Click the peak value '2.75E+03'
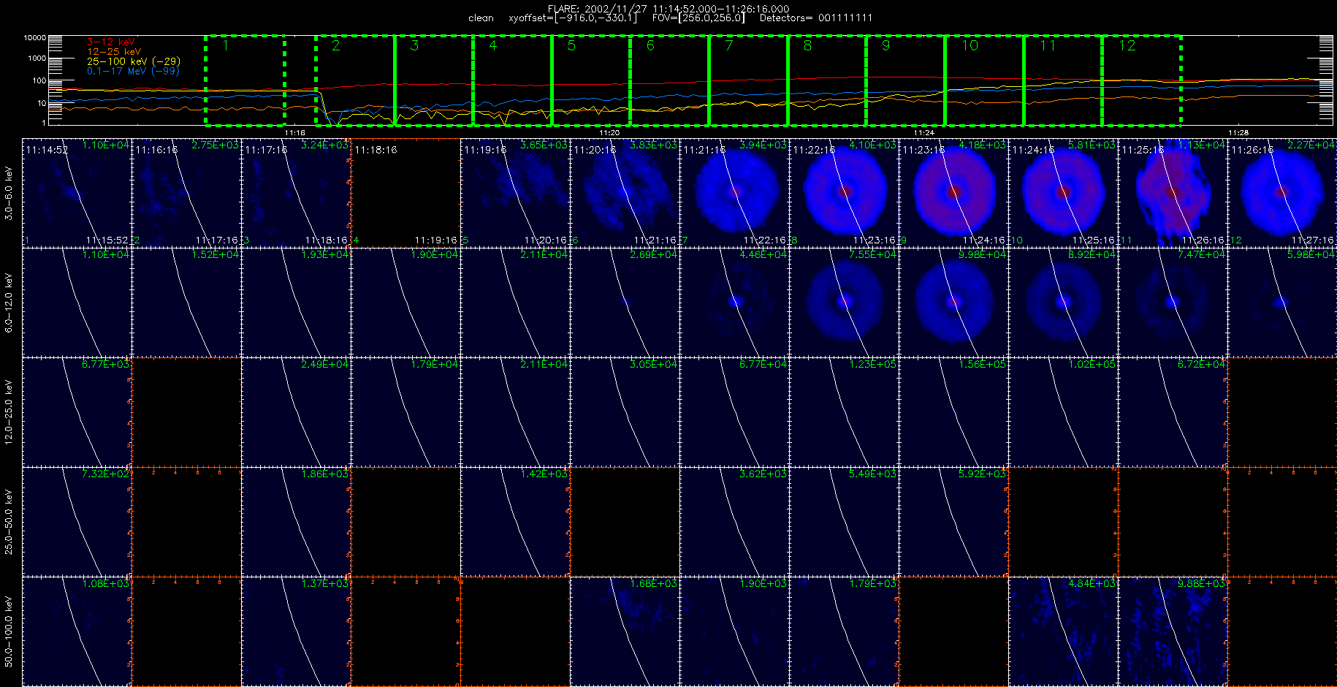 (x=215, y=145)
